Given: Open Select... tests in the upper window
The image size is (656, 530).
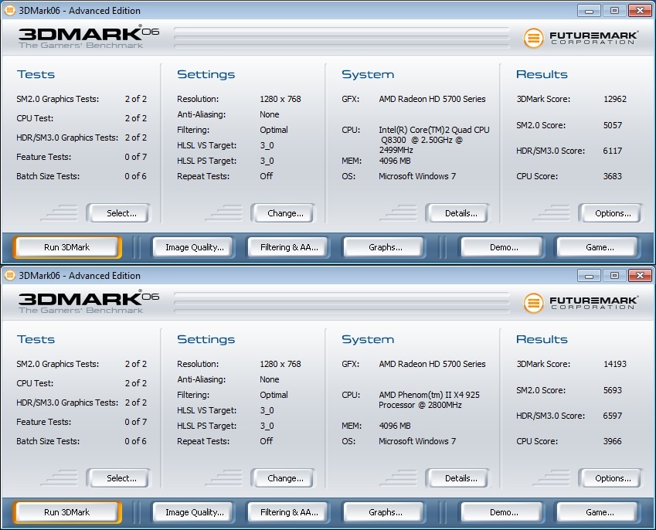Looking at the screenshot, I should [x=117, y=213].
